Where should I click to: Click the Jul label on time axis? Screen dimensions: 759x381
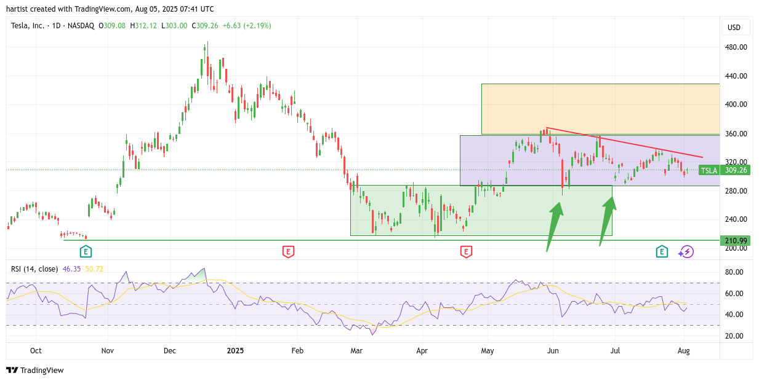click(616, 351)
